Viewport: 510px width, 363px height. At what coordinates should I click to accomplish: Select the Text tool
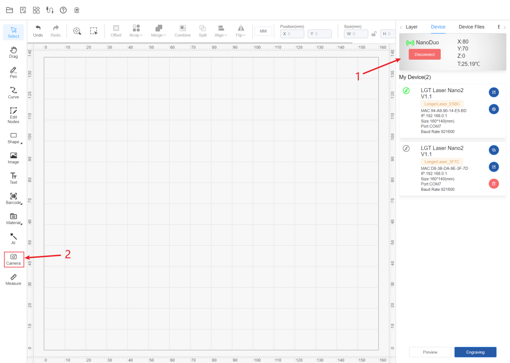(13, 178)
